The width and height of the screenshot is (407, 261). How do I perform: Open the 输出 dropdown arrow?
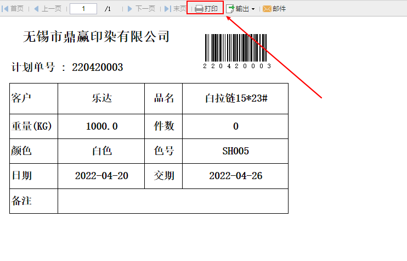pos(253,9)
